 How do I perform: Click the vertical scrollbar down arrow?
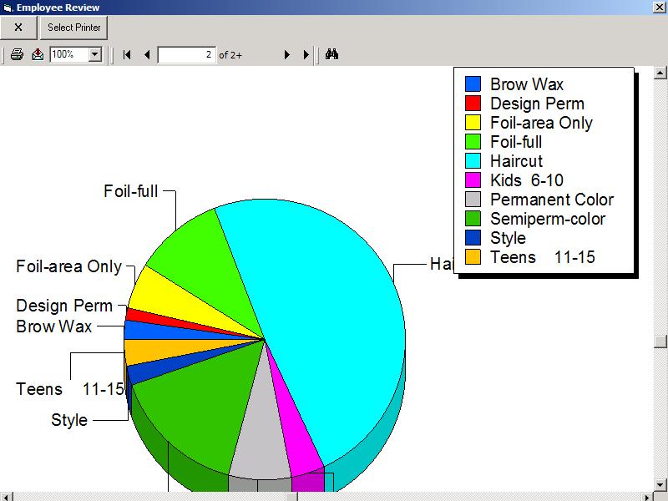(660, 484)
